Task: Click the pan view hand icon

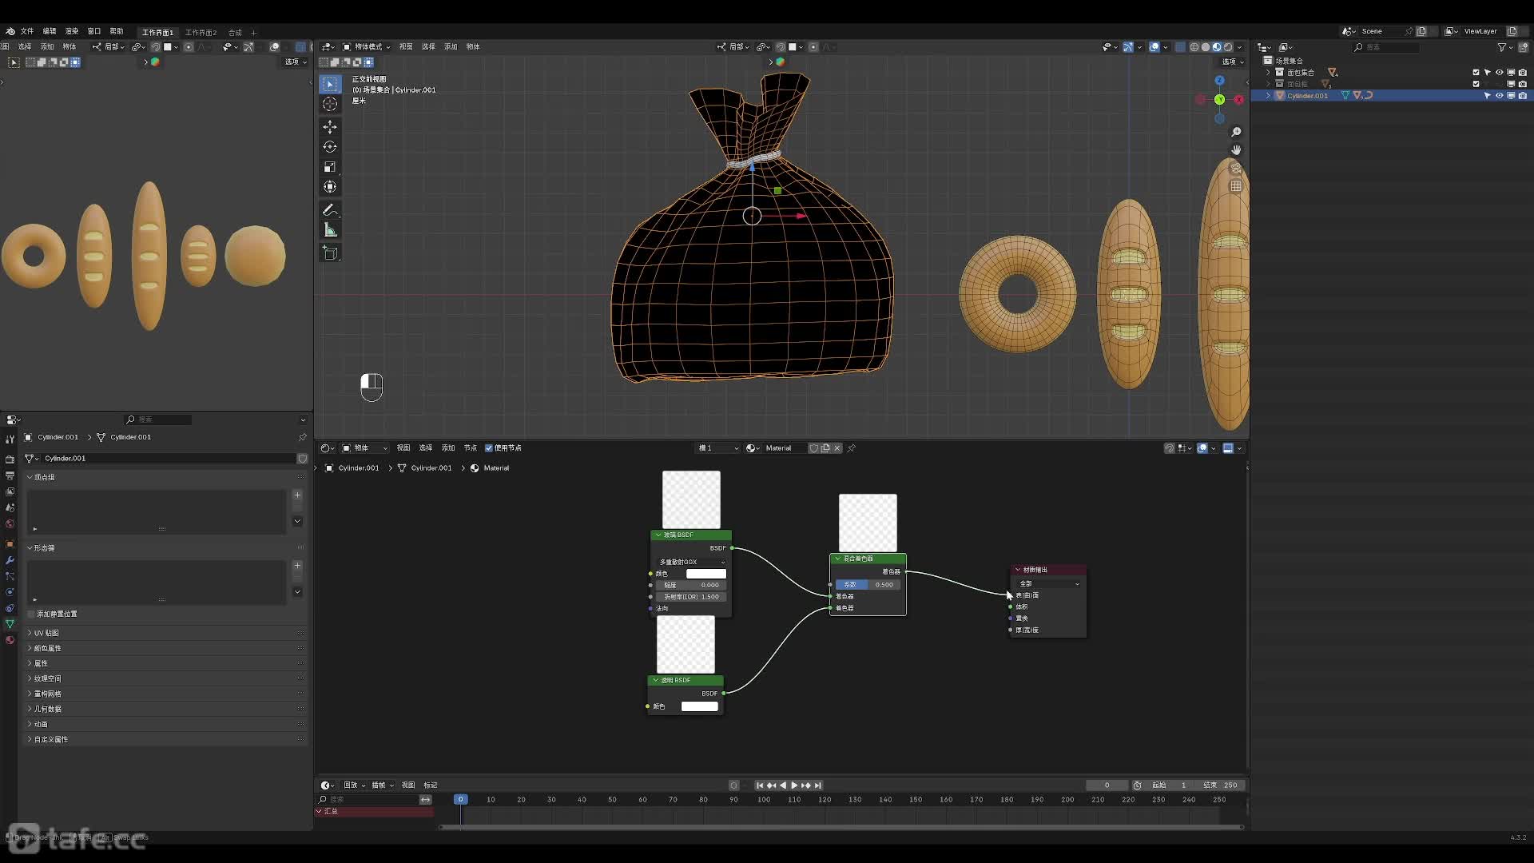Action: click(1236, 150)
